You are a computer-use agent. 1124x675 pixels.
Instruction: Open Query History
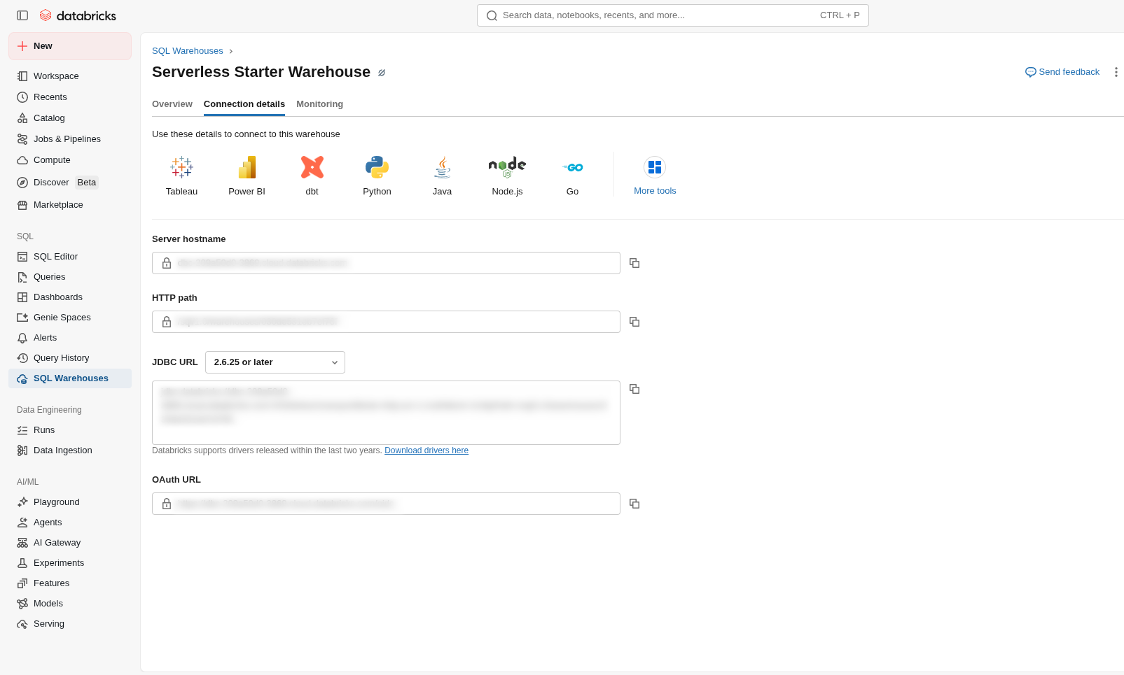tap(70, 358)
